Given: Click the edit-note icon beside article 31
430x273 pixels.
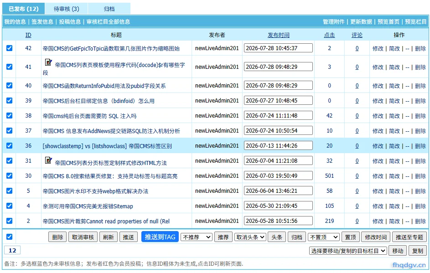Looking at the screenshot, I should pos(48,160).
